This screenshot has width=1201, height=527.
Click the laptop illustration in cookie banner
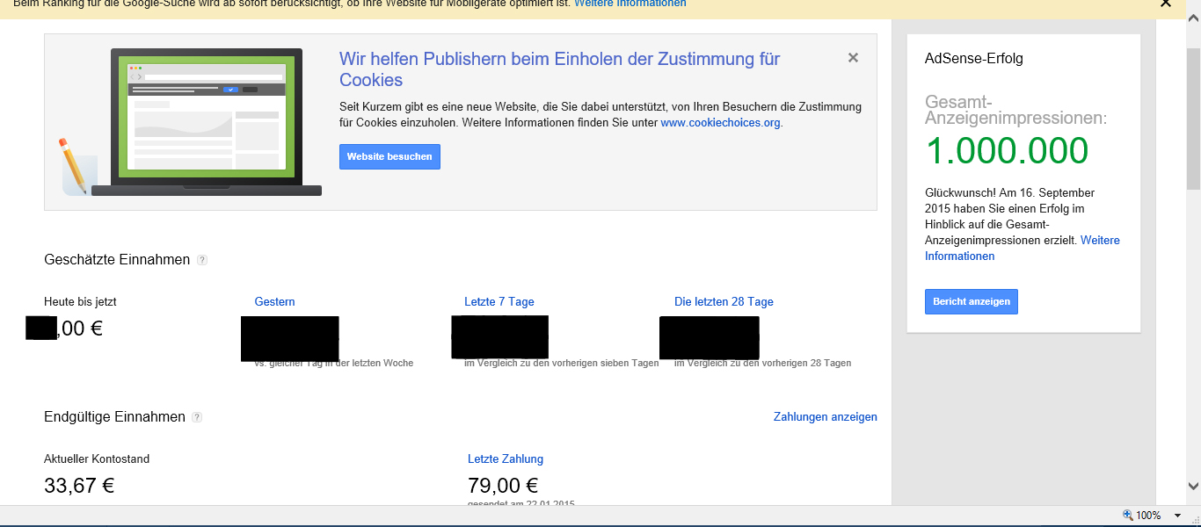pyautogui.click(x=206, y=122)
